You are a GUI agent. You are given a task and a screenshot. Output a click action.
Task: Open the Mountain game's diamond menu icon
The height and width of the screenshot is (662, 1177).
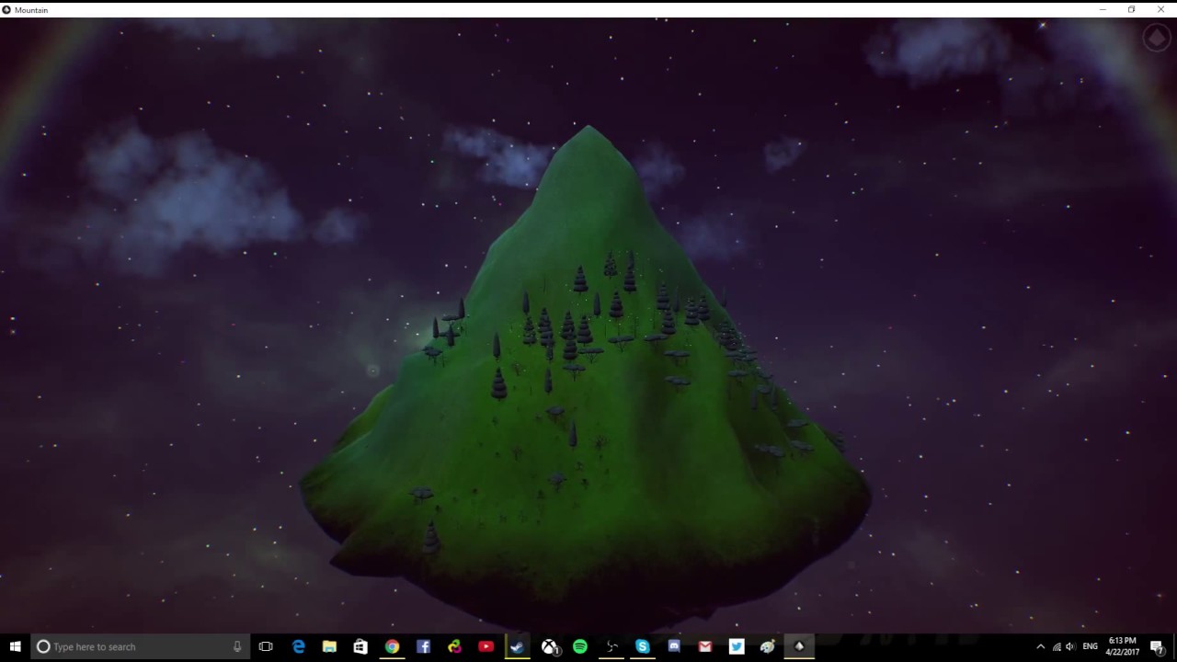coord(1157,38)
